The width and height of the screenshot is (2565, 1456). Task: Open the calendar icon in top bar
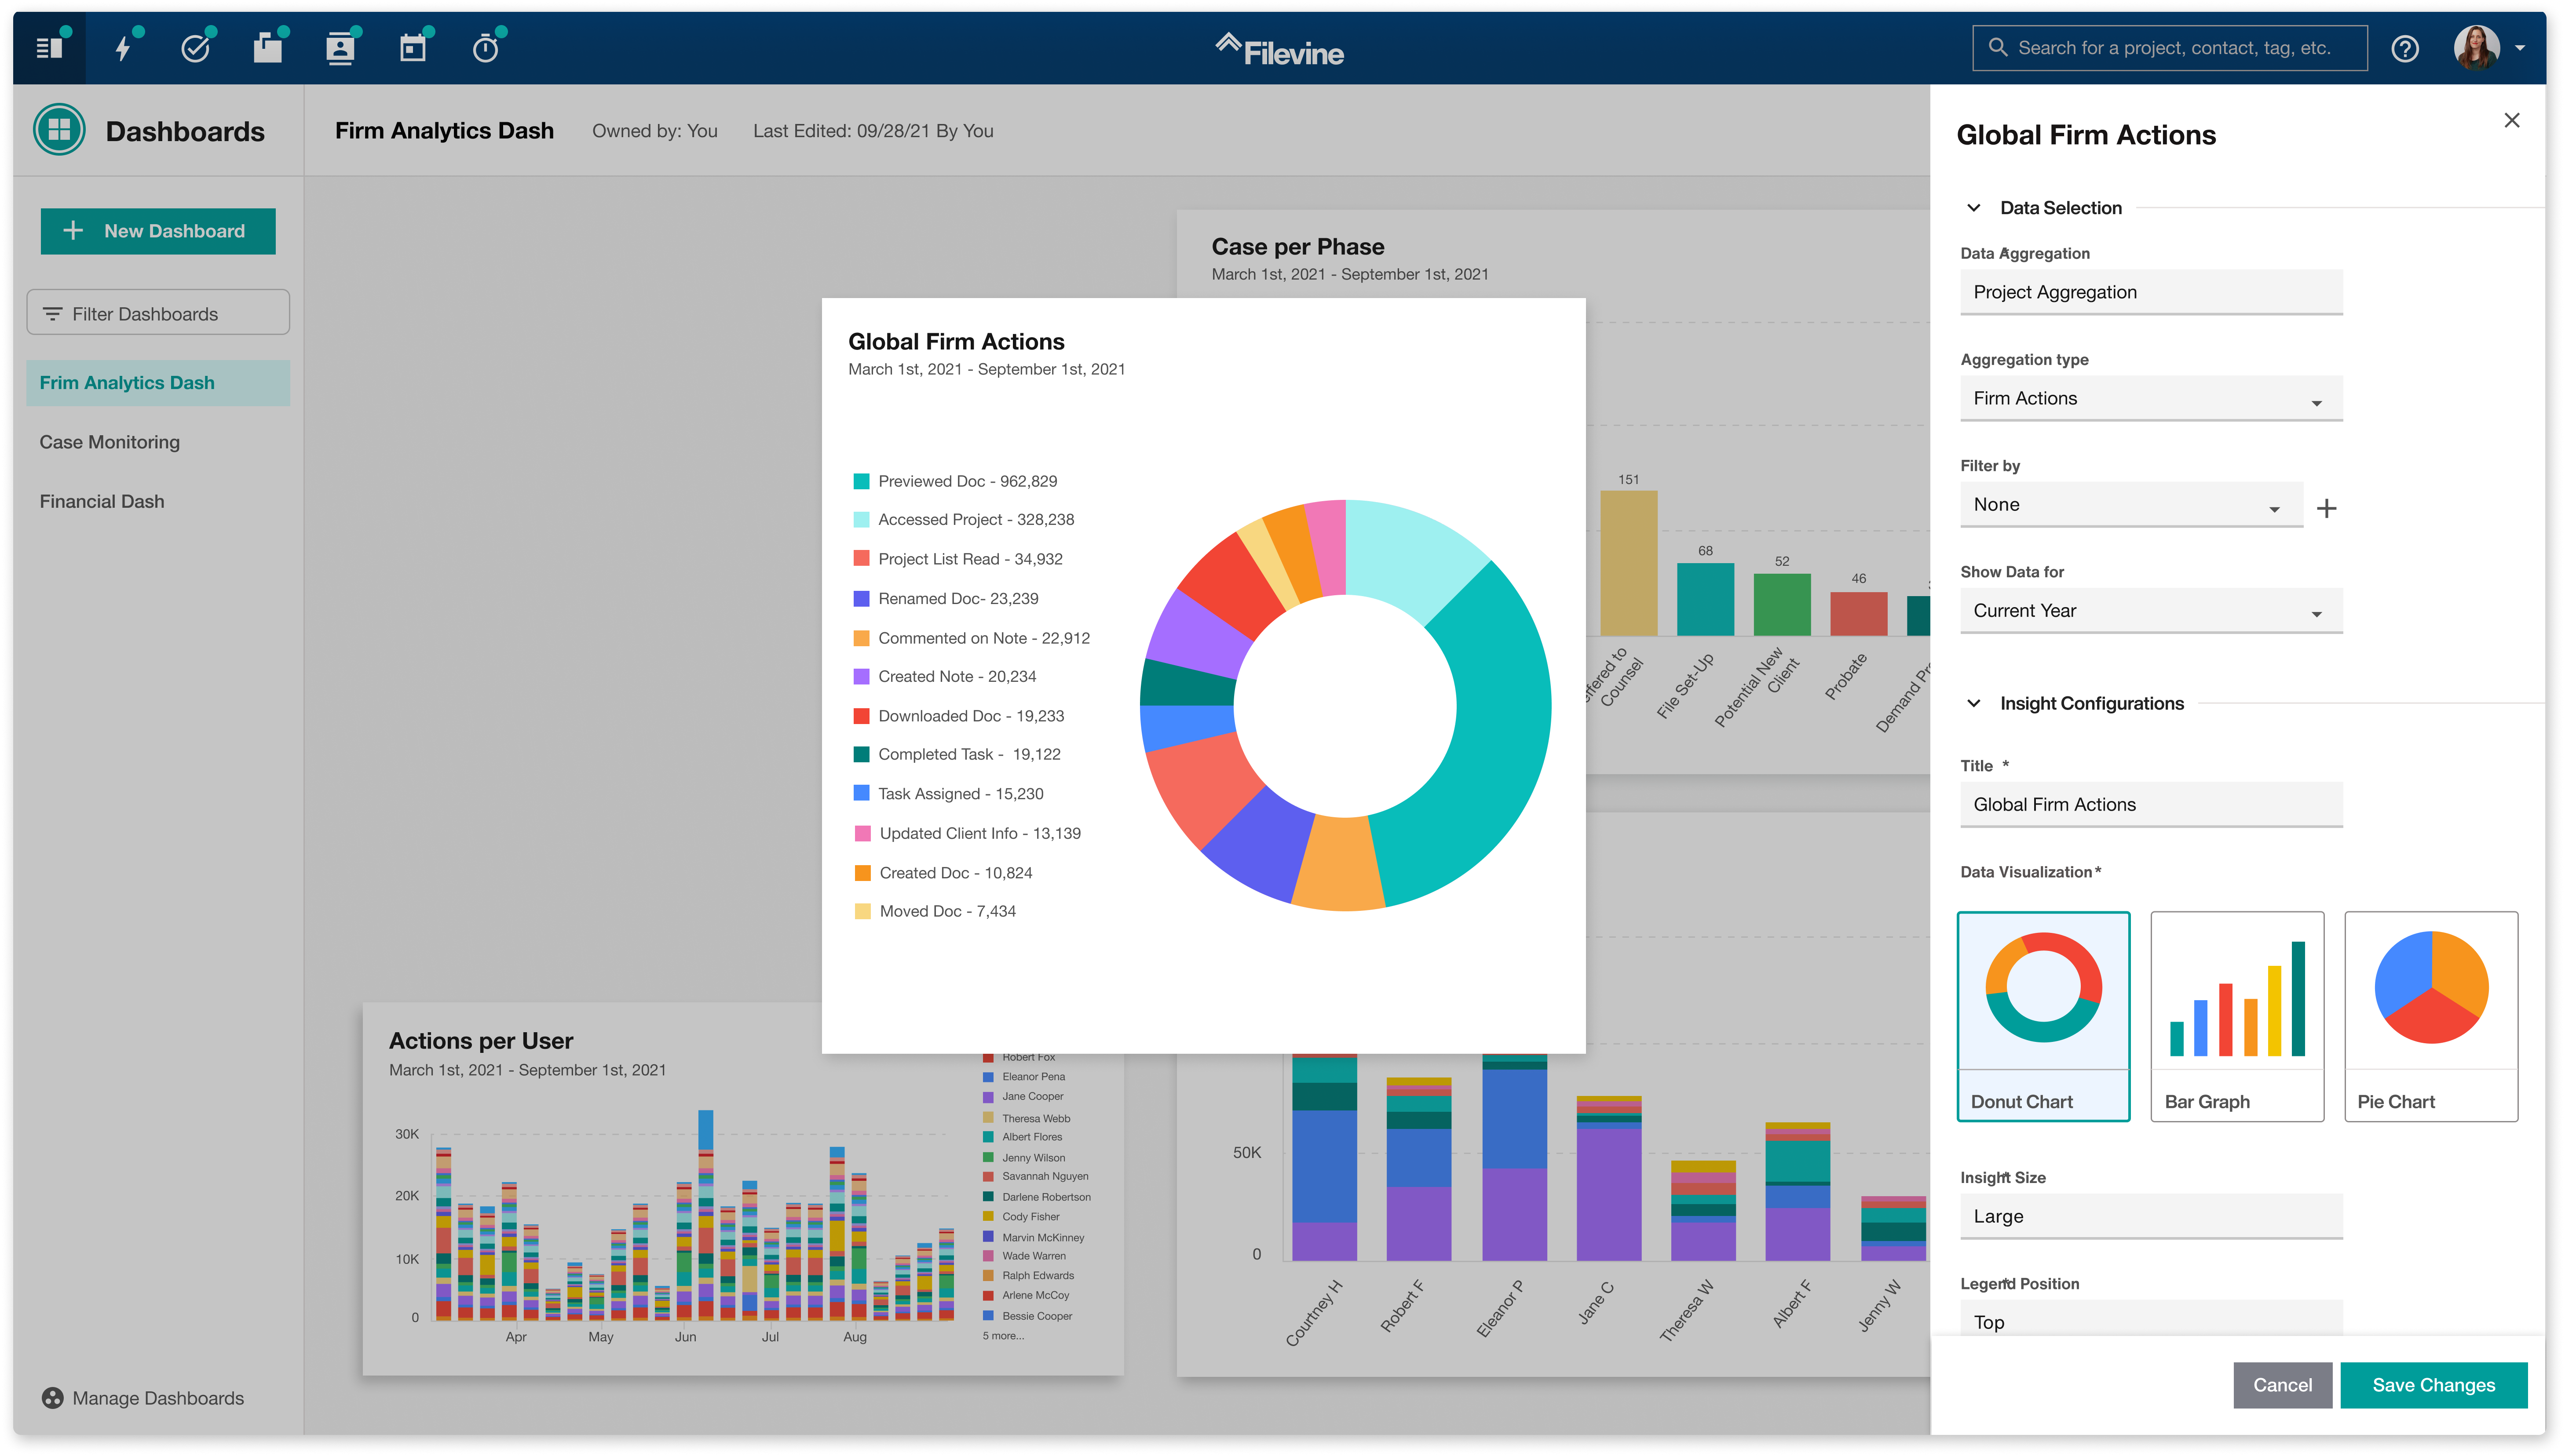pos(413,48)
